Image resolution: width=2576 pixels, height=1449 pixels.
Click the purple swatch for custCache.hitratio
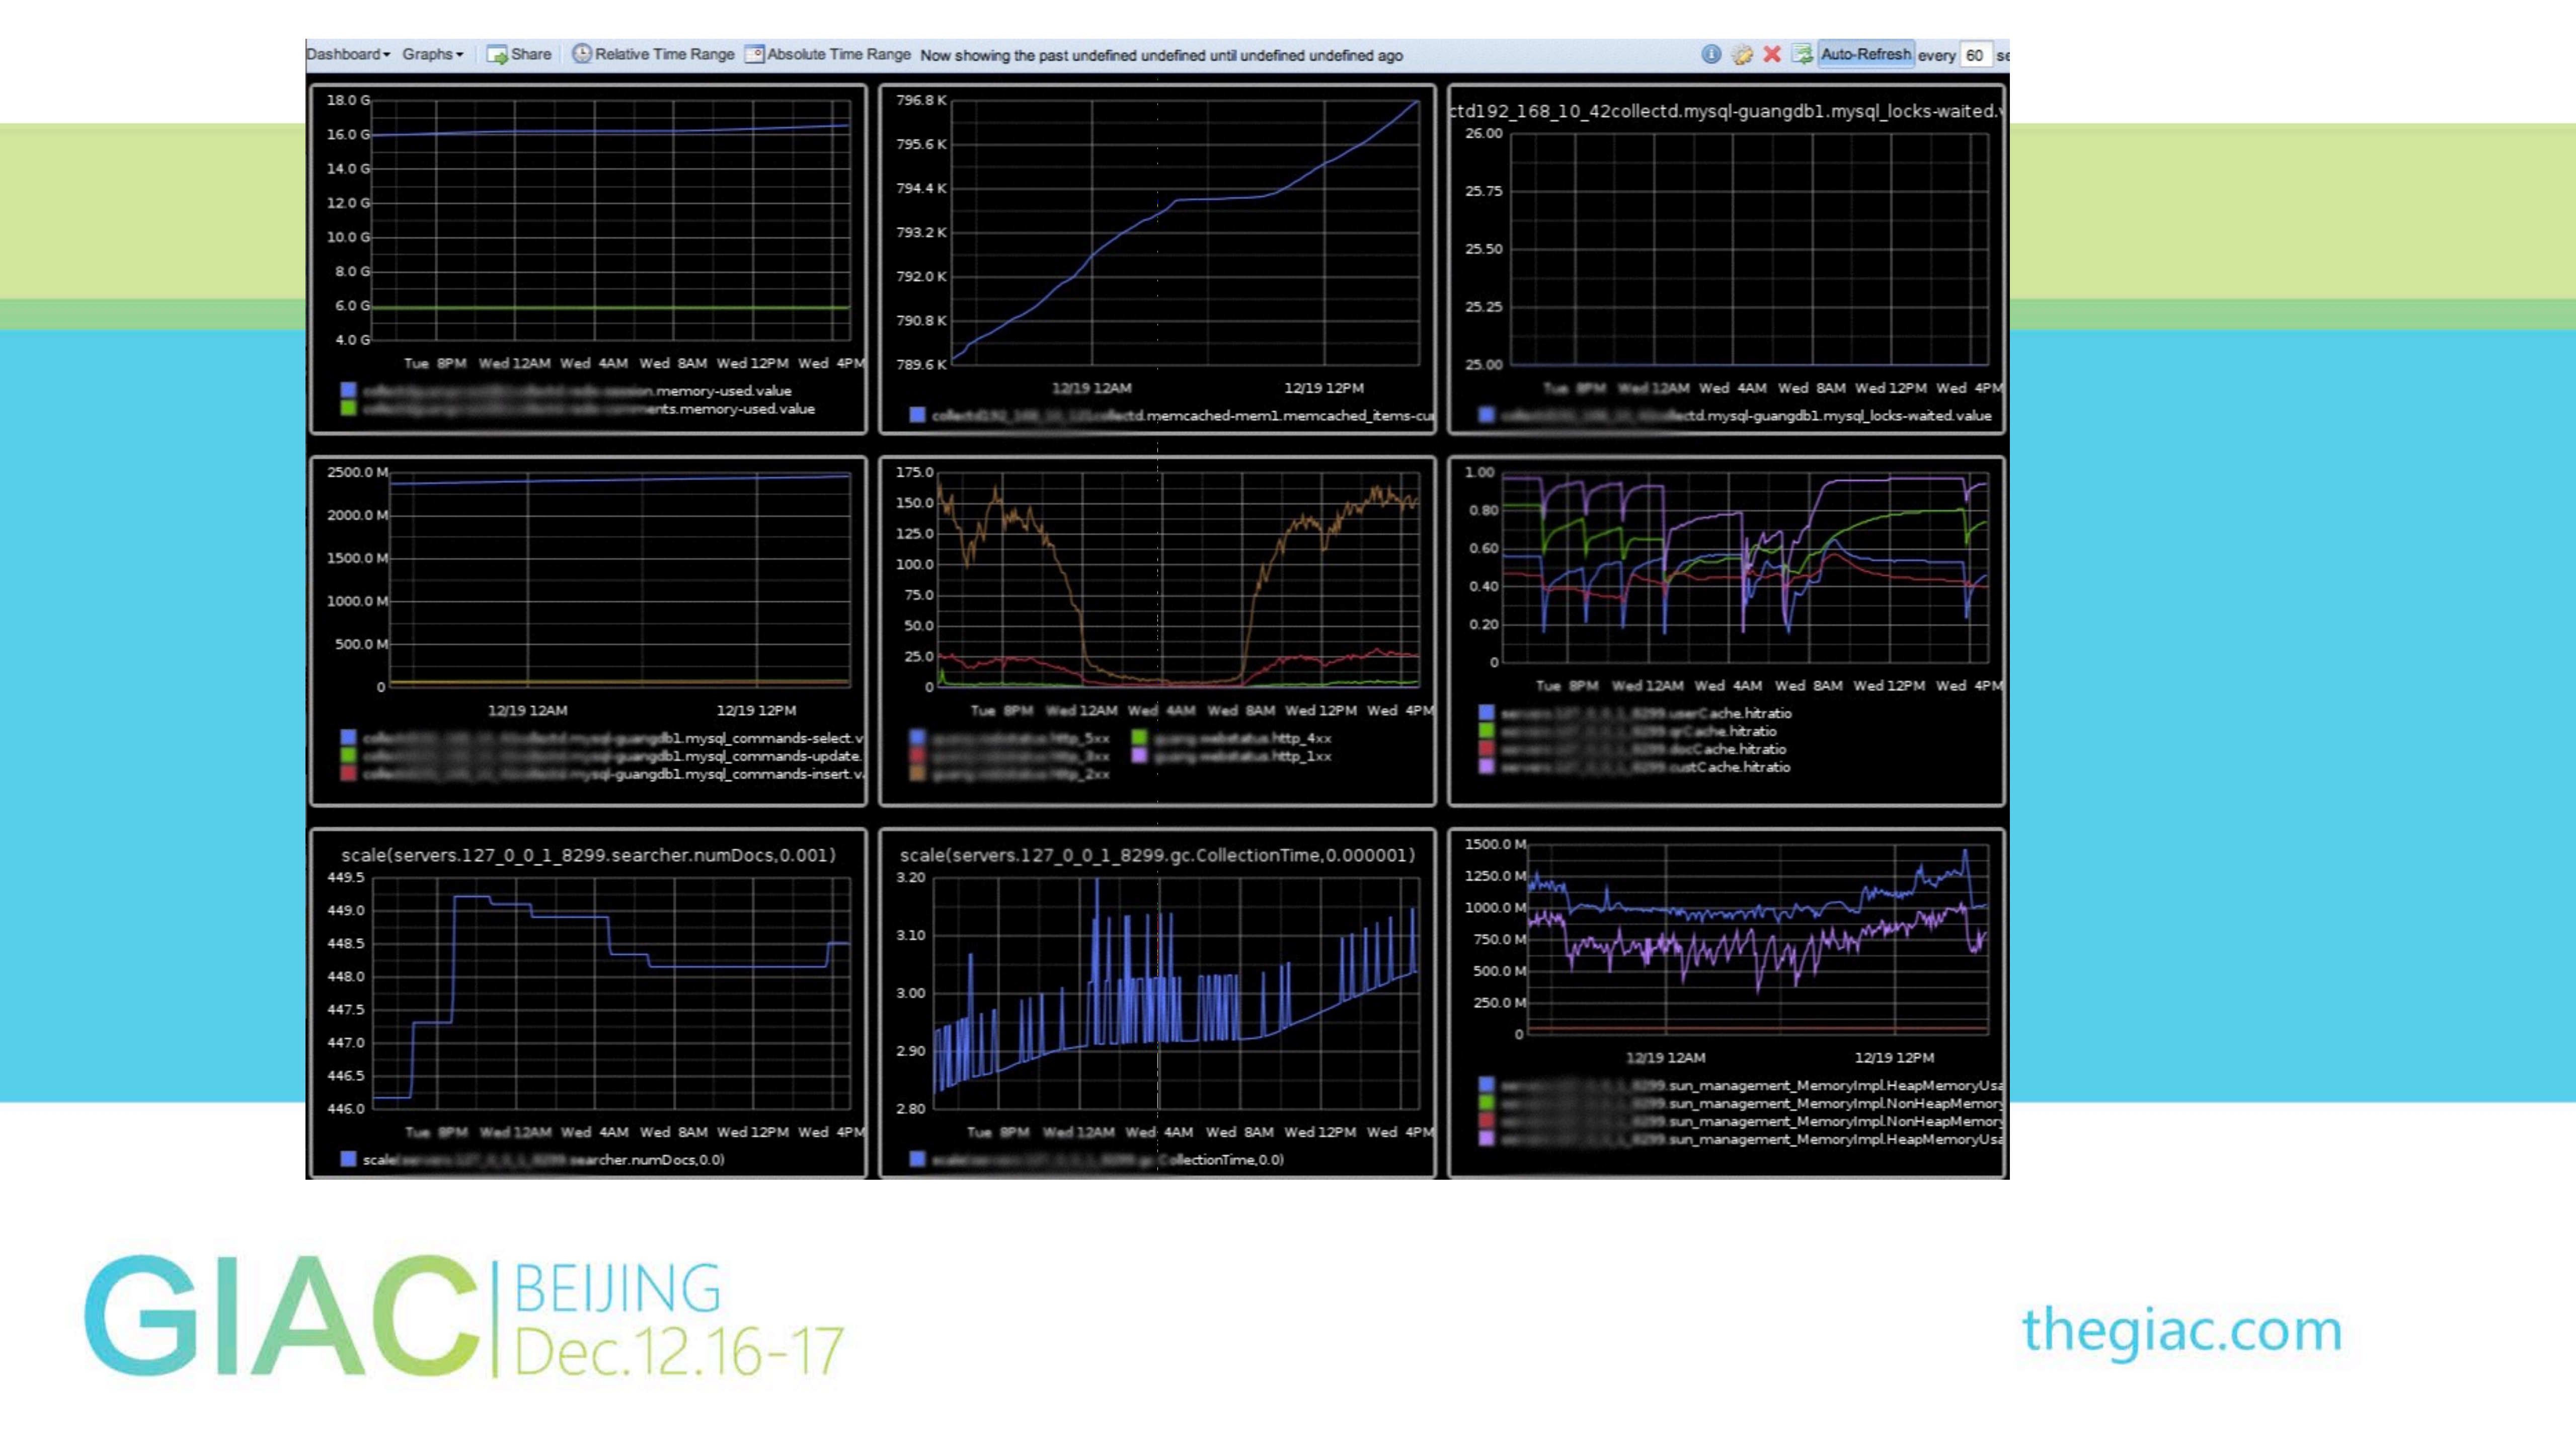pyautogui.click(x=1486, y=767)
